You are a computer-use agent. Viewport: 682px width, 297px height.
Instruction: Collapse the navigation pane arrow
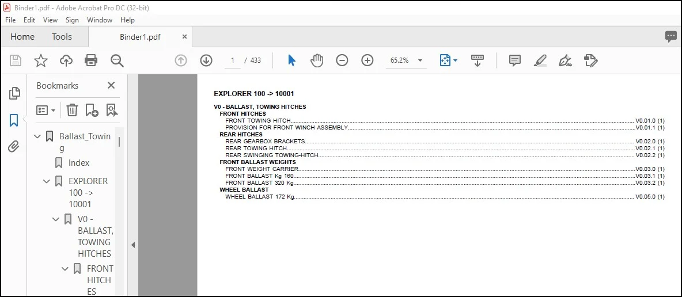coord(133,245)
